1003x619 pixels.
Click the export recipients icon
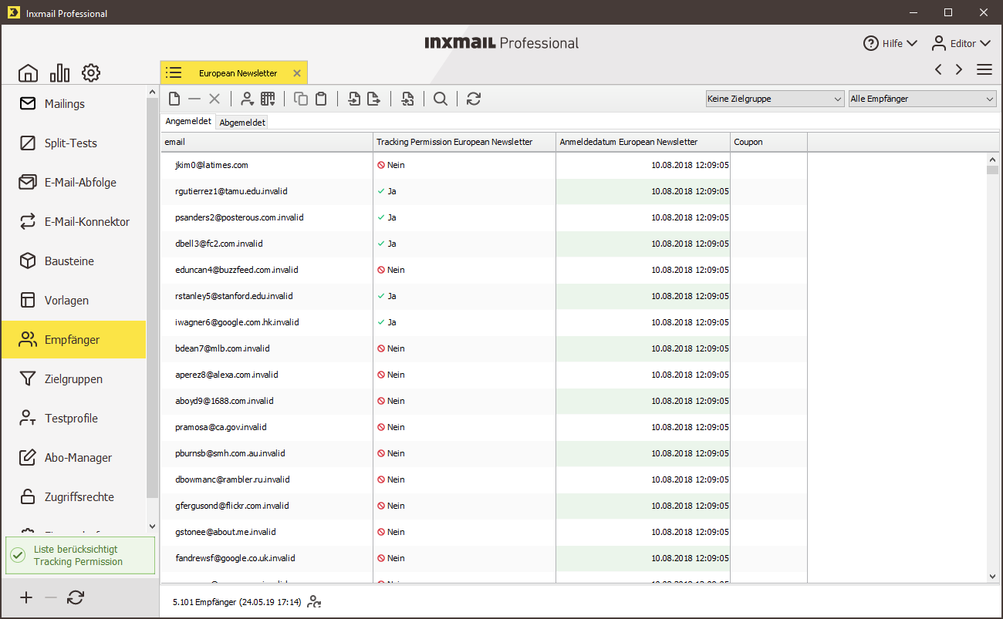tap(374, 99)
